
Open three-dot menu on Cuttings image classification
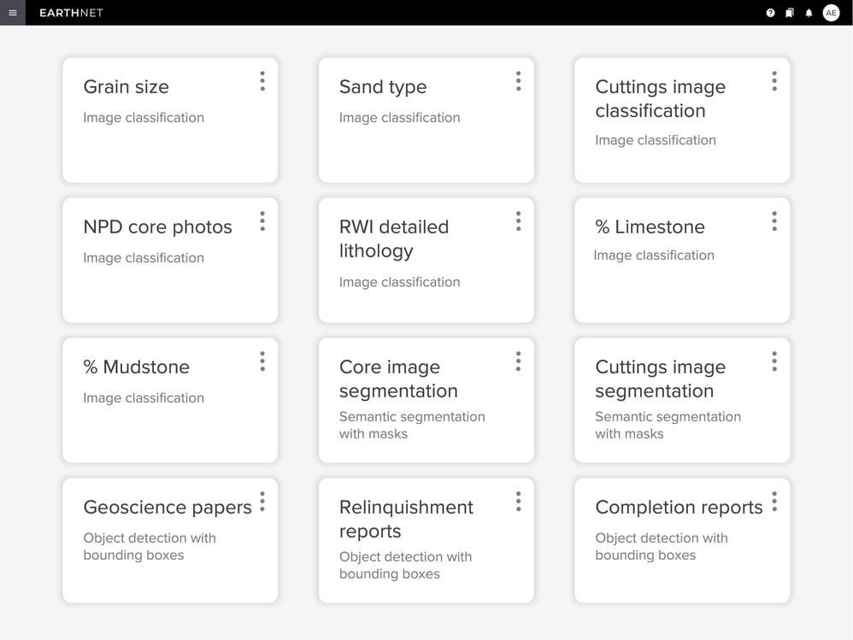[774, 81]
